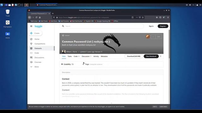Open Kali applications menu icon

(2, 5)
